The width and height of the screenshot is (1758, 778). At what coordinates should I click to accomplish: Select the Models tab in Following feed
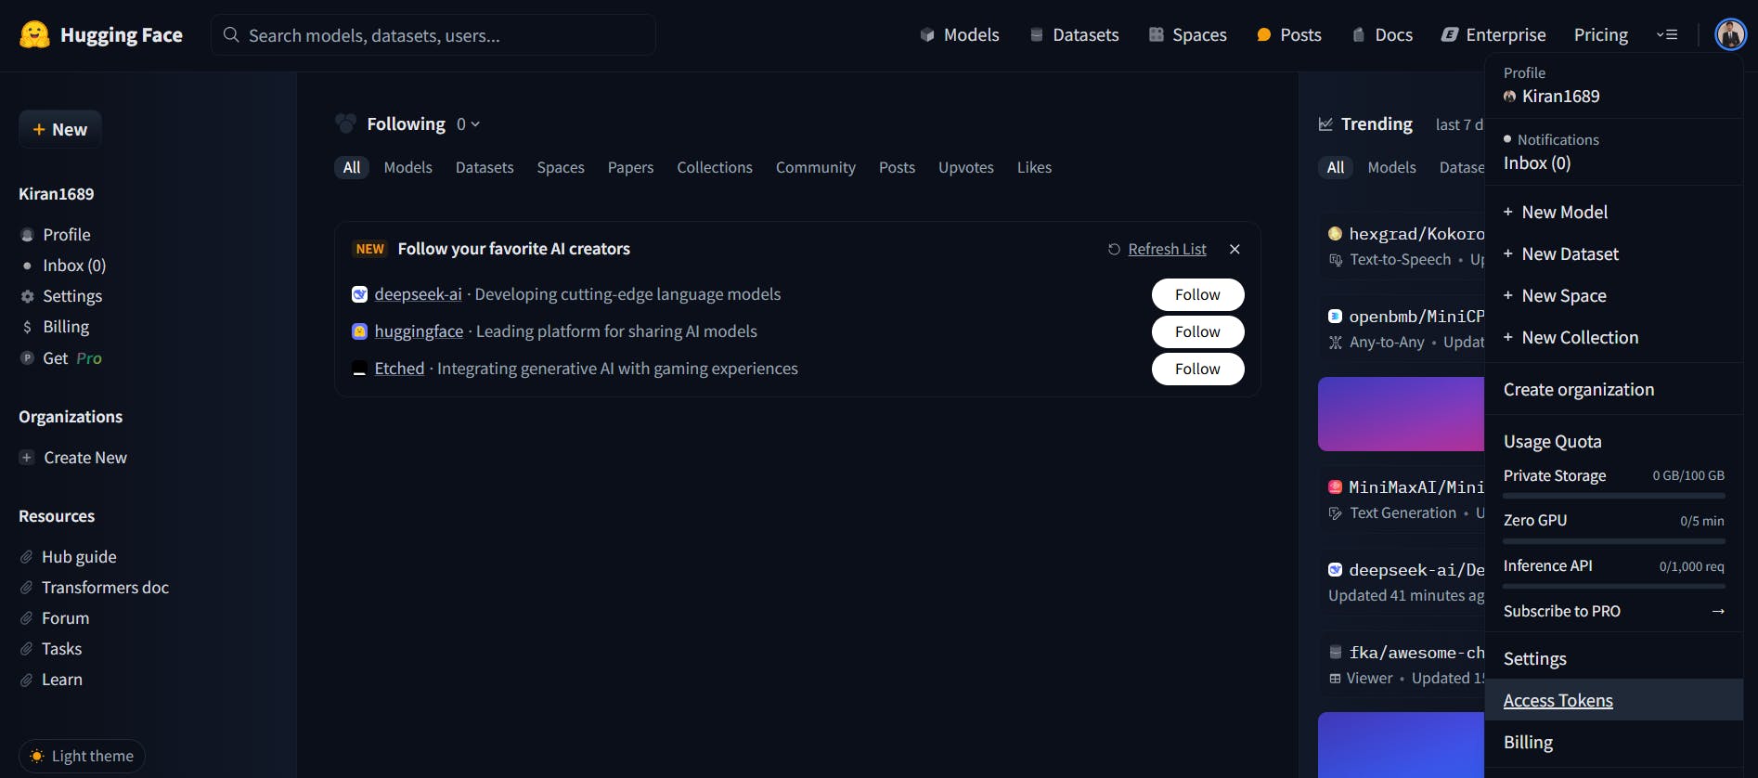pos(408,168)
